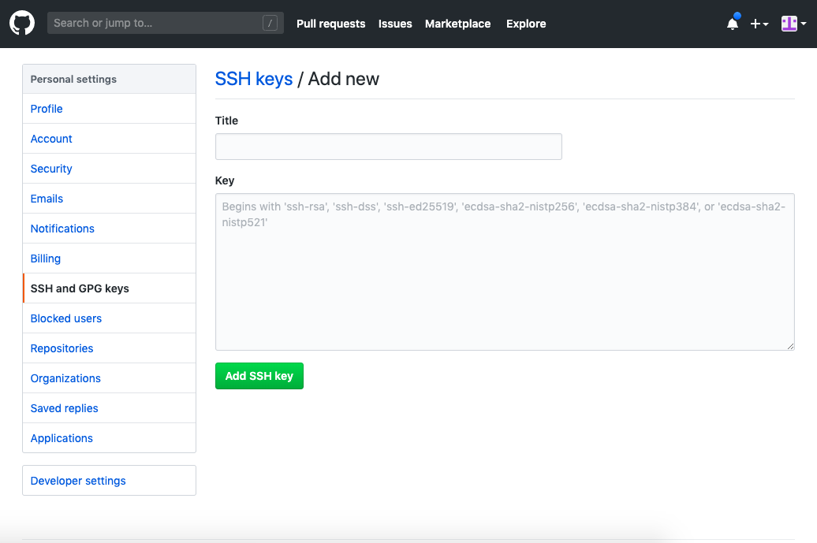Open Explore from the header
This screenshot has width=817, height=543.
[526, 24]
